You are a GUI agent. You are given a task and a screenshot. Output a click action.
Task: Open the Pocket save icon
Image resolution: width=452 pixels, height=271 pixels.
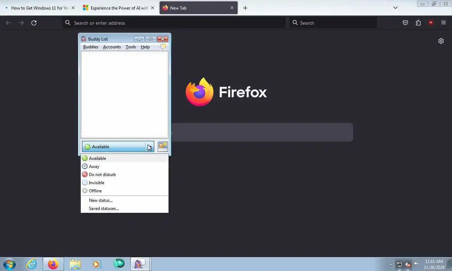coord(405,23)
